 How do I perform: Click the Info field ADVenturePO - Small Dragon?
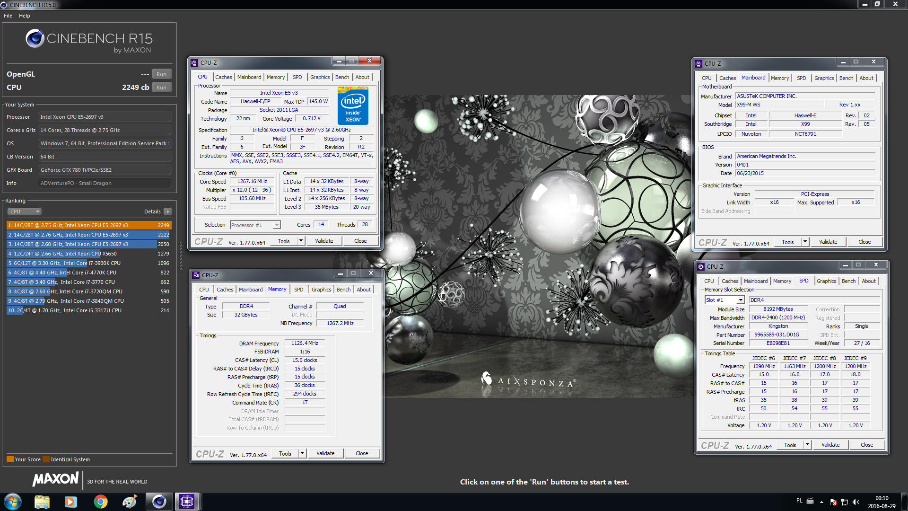point(105,183)
